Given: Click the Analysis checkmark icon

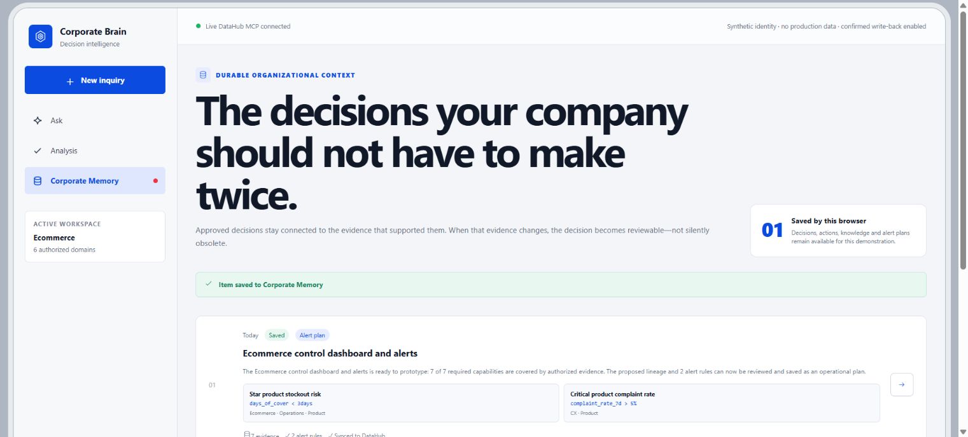Looking at the screenshot, I should [38, 151].
